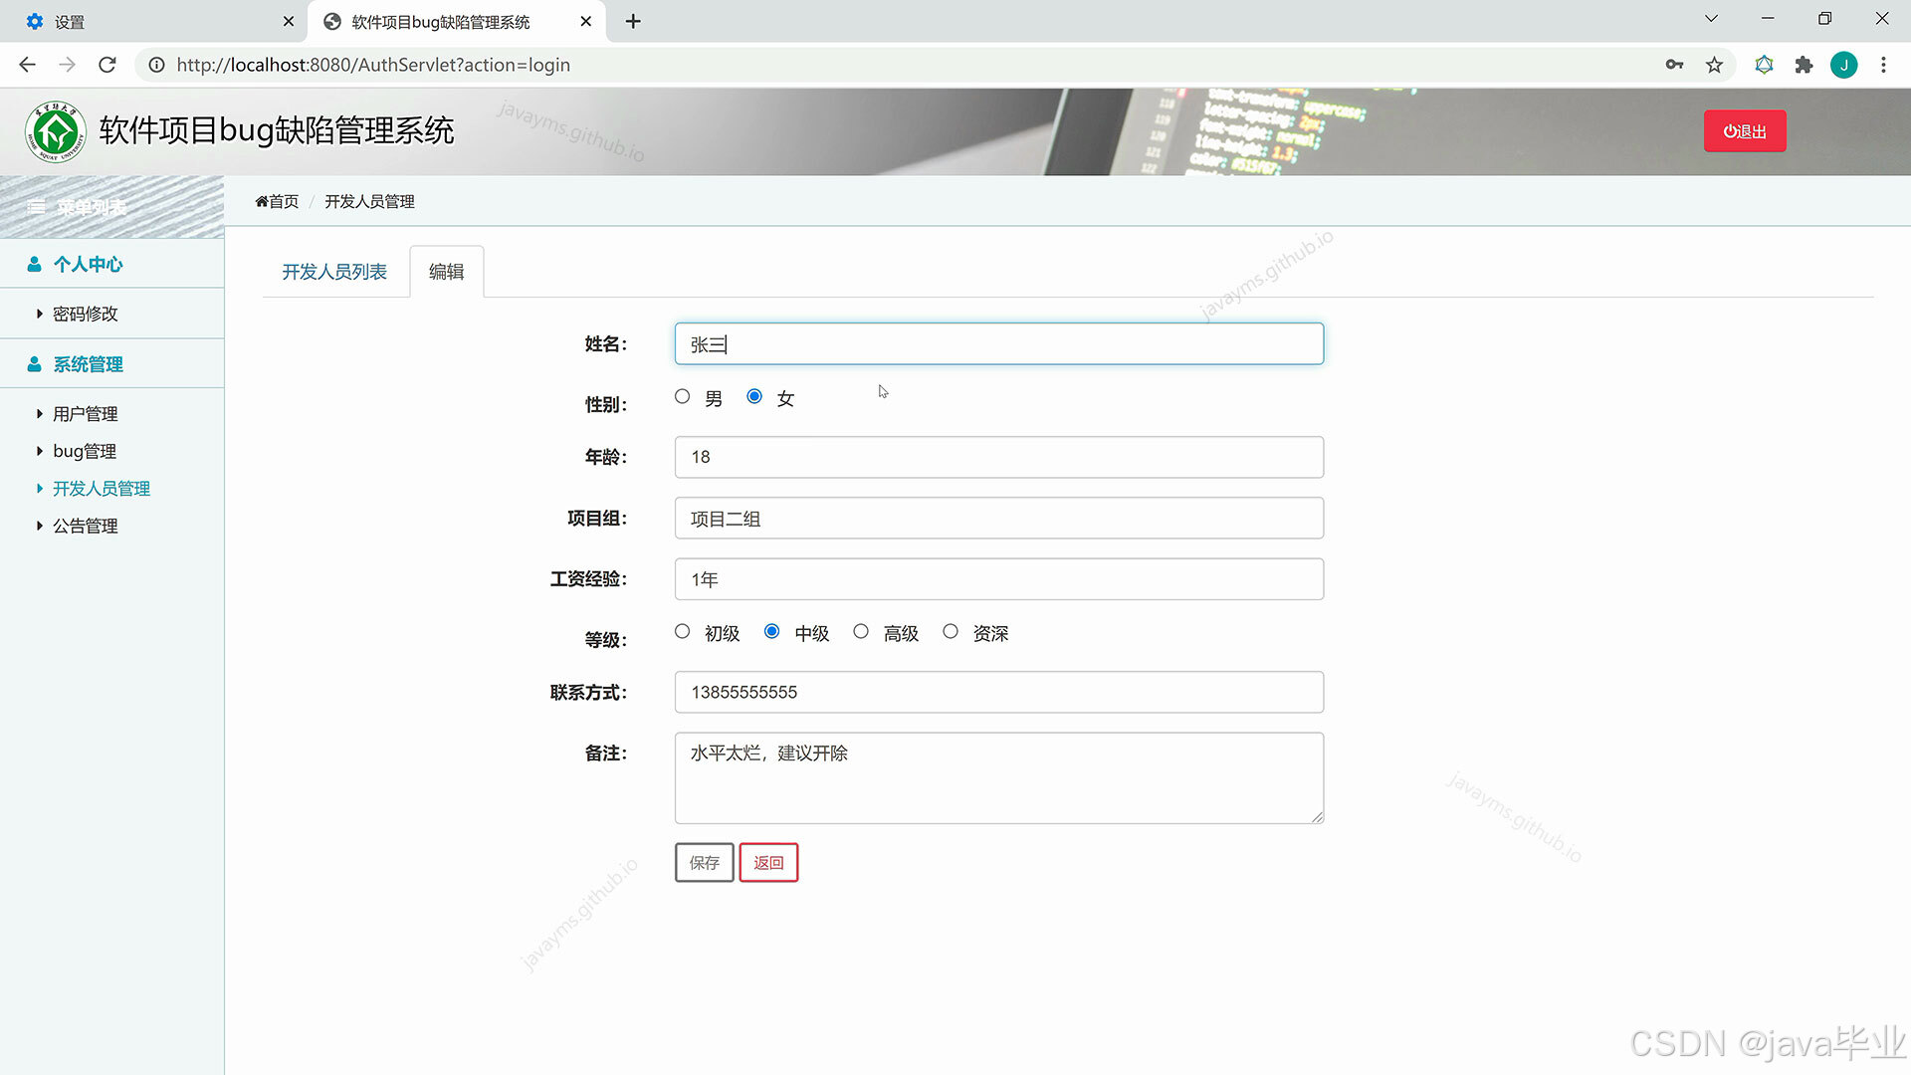Open the extensions puzzle icon
Viewport: 1911px width, 1075px height.
click(x=1804, y=65)
